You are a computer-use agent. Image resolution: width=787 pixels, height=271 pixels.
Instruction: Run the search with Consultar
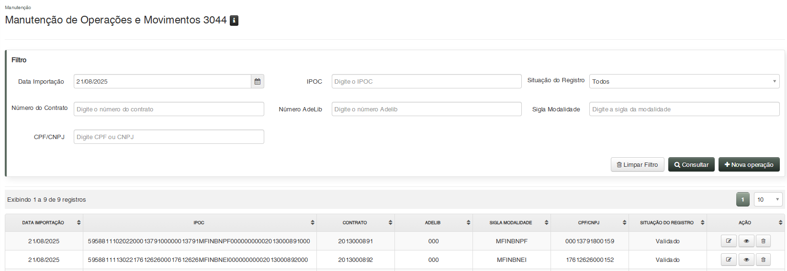(x=691, y=165)
